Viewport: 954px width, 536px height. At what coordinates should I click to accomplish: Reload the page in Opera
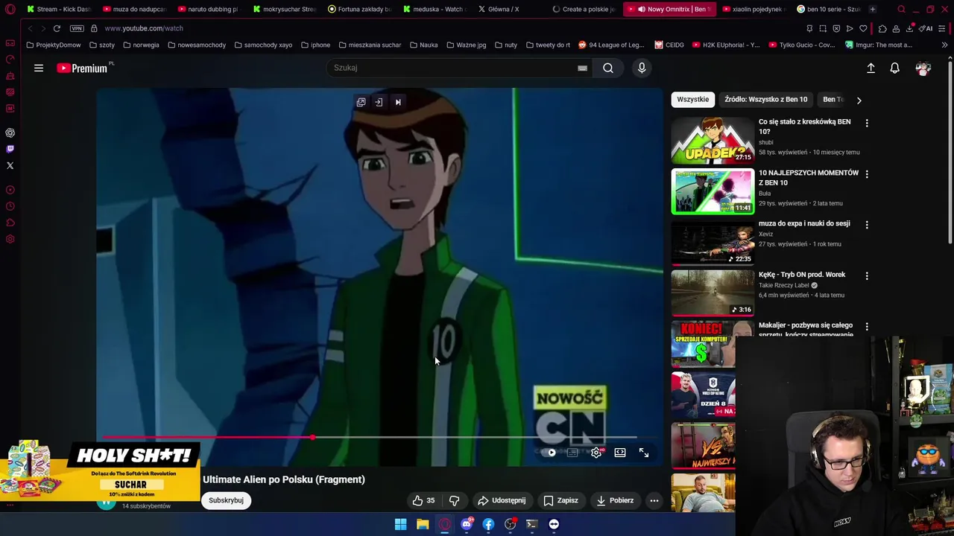pyautogui.click(x=57, y=28)
